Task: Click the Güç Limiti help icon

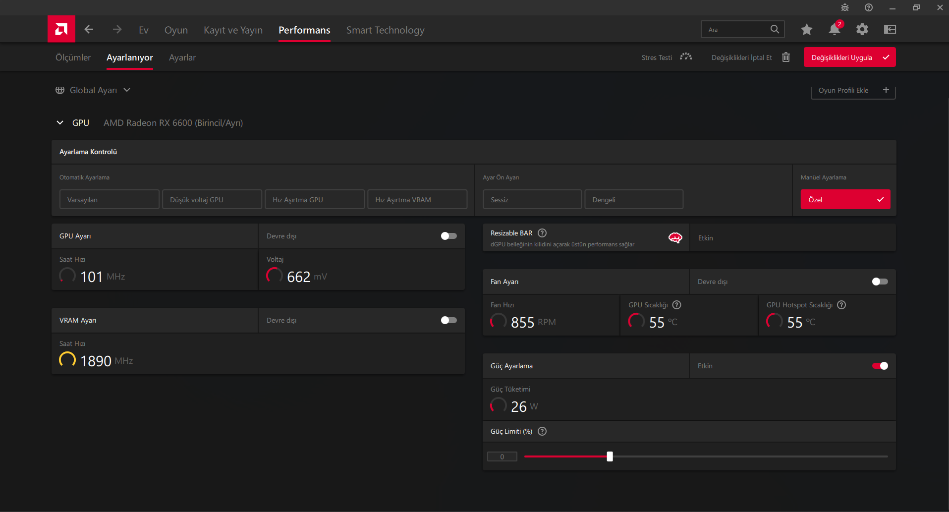Action: 542,431
